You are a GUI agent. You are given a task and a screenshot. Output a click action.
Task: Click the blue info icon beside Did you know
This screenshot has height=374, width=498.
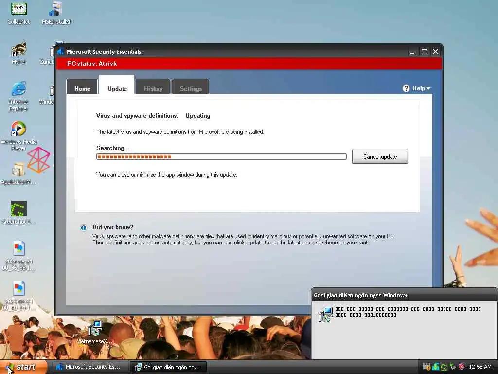[x=83, y=228]
